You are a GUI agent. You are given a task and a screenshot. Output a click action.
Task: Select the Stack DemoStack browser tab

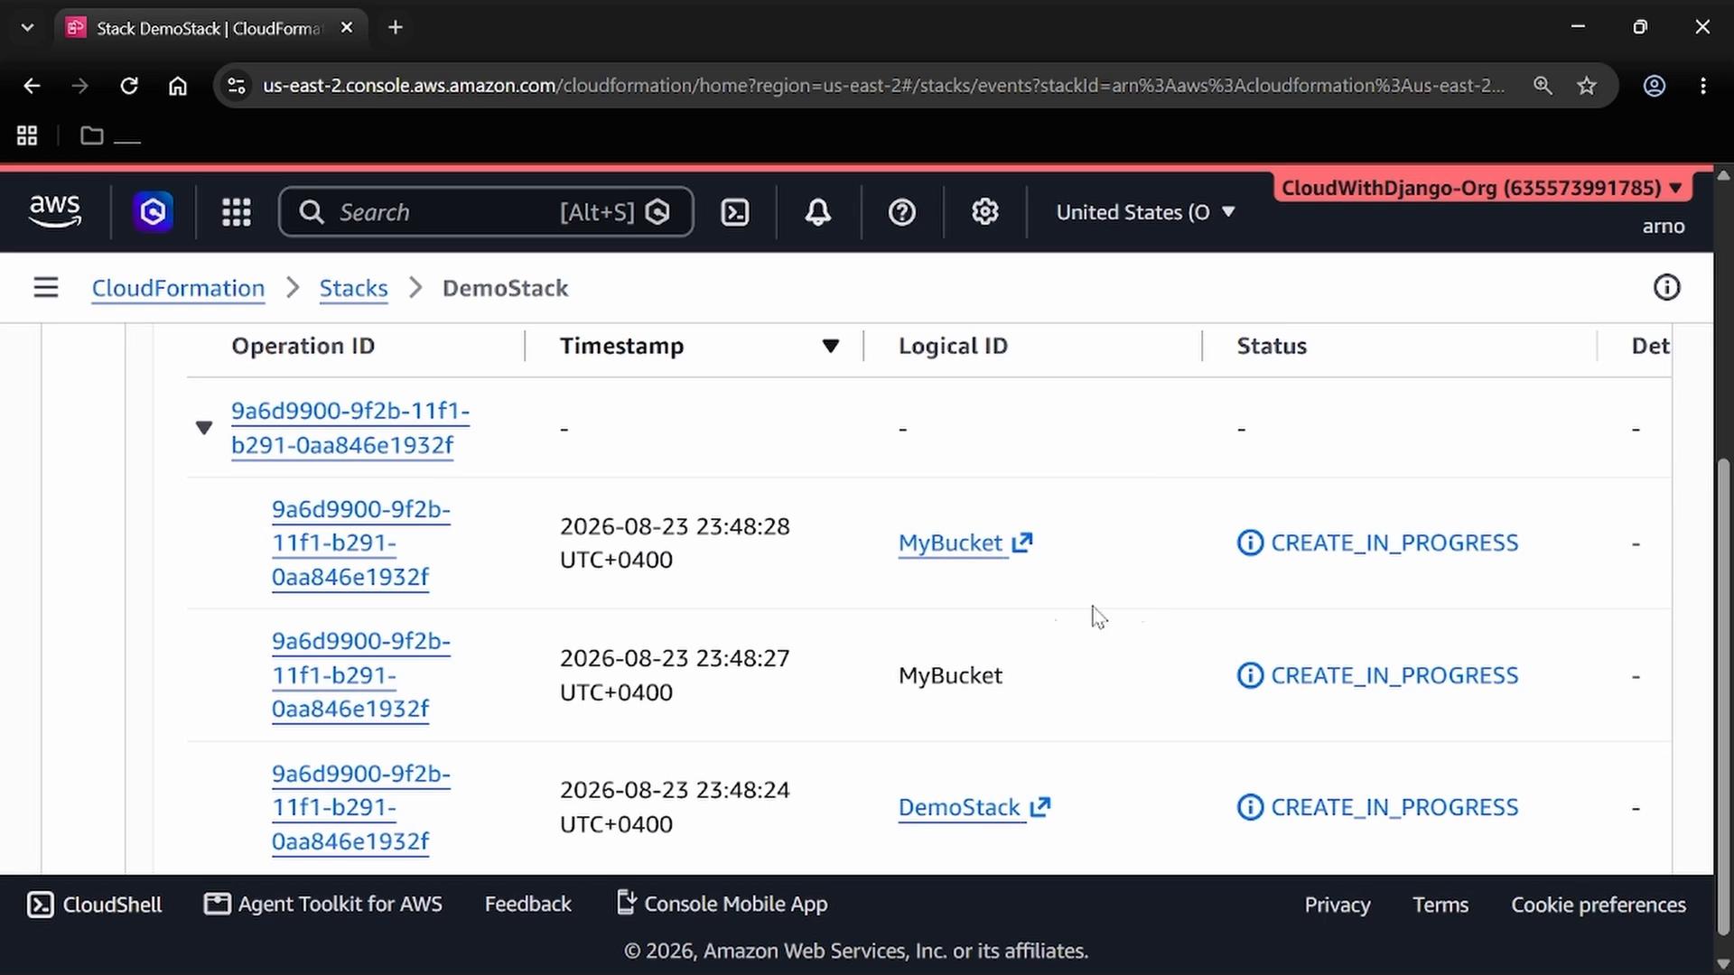pyautogui.click(x=210, y=28)
